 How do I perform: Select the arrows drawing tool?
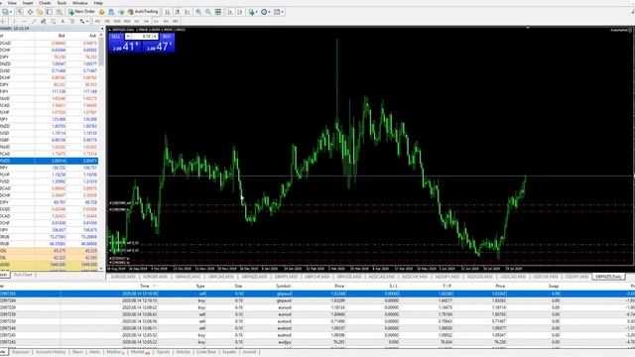click(x=81, y=21)
